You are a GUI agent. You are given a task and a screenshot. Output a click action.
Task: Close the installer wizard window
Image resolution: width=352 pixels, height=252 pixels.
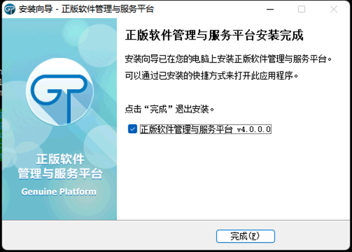(x=333, y=9)
